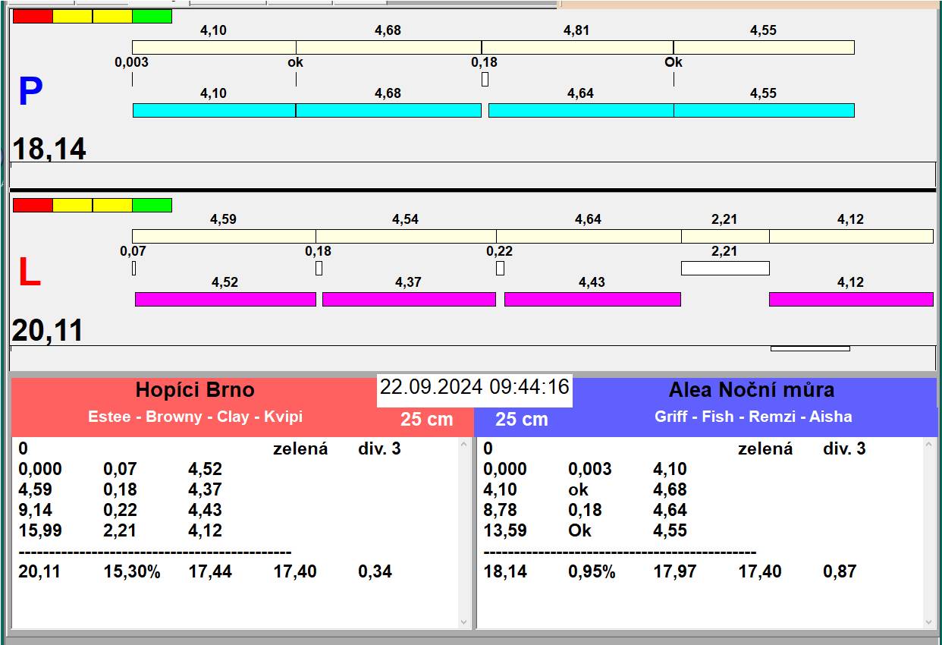Click the green start light in lane P

152,16
